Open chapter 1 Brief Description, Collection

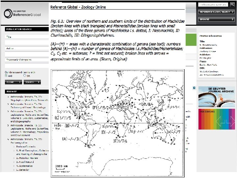tap(32, 152)
